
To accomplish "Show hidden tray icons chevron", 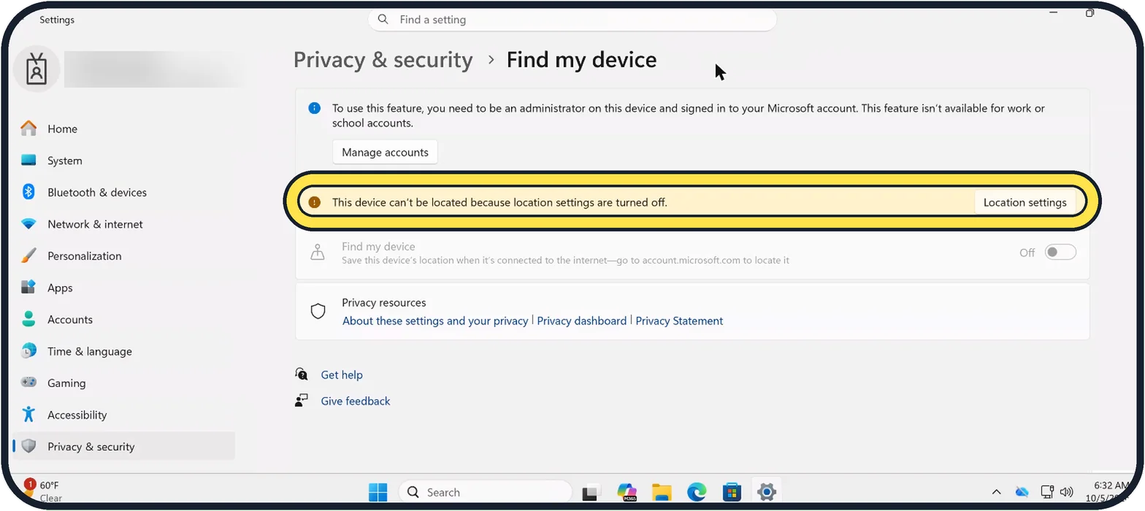I will coord(996,492).
